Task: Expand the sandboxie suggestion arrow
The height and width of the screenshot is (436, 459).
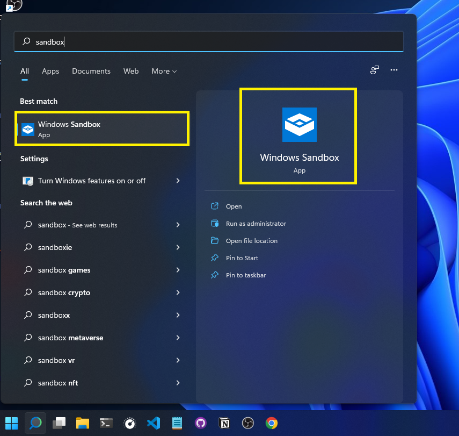Action: pyautogui.click(x=178, y=247)
